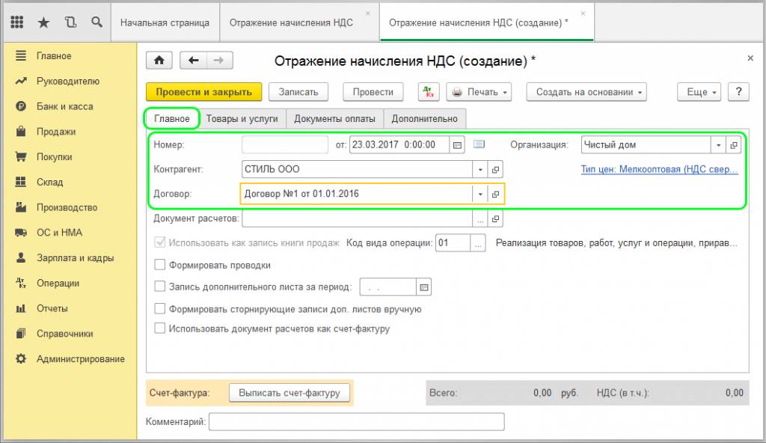Image resolution: width=766 pixels, height=443 pixels.
Task: Open history icon in top panel
Action: click(70, 22)
